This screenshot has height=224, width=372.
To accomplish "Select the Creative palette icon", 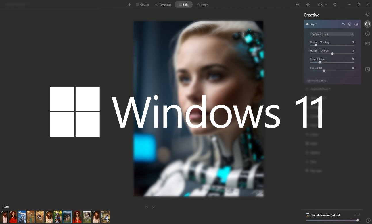I will tap(367, 24).
